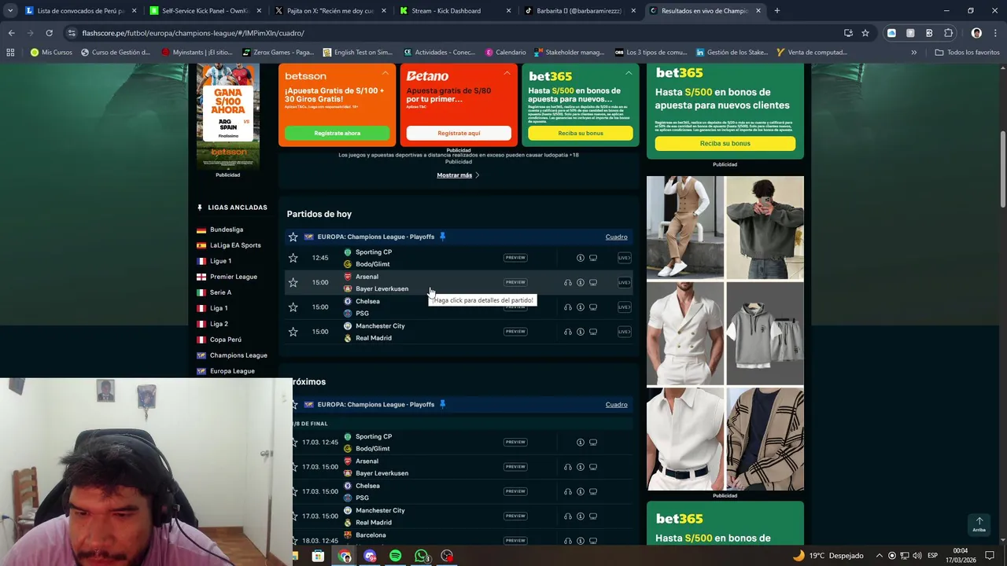This screenshot has width=1007, height=566.
Task: Open Todos los favoritos bookmarks folder
Action: (967, 53)
